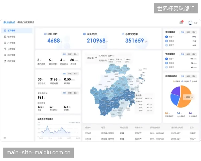
Task: Click rank badge 3 in 节电量排名
Action: 166,67
